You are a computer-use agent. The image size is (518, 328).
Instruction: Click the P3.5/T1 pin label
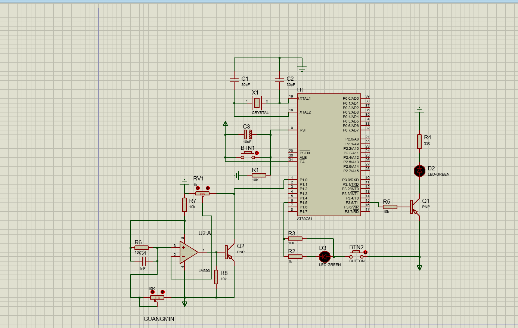coord(352,203)
